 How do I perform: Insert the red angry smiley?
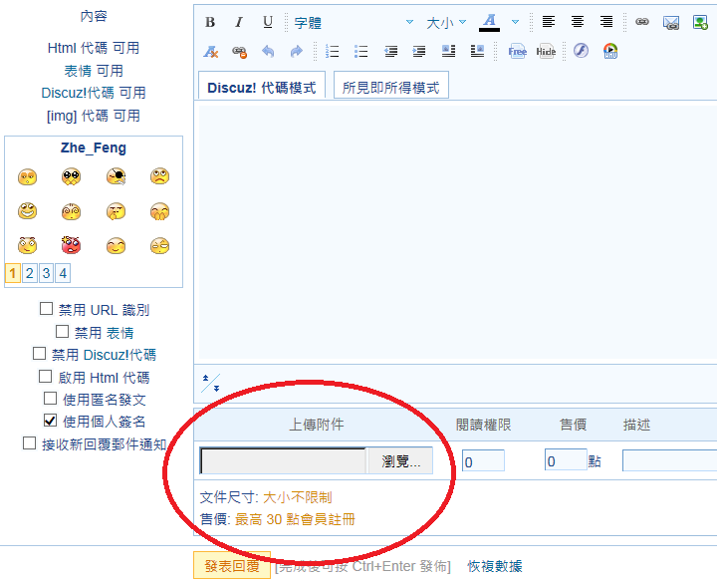71,245
